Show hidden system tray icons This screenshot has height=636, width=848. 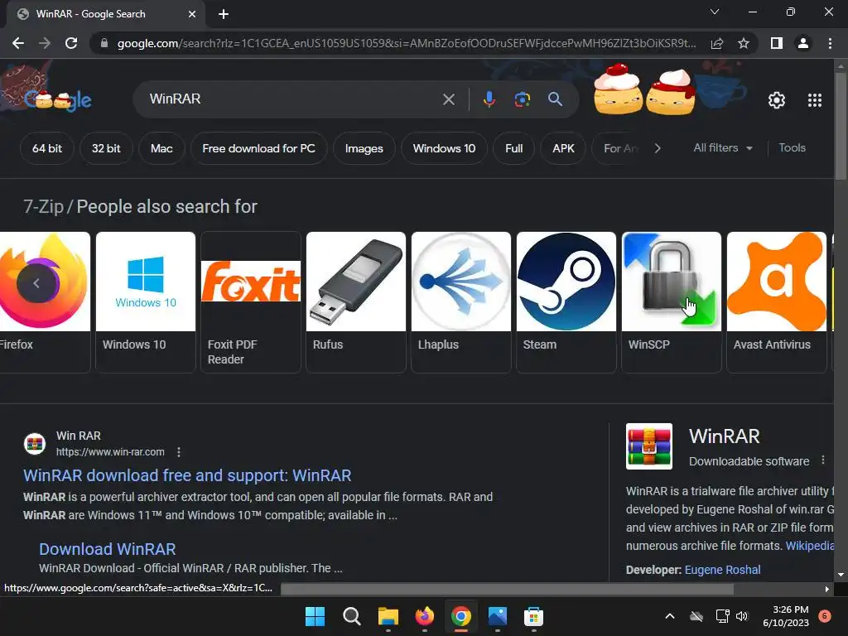coord(669,616)
